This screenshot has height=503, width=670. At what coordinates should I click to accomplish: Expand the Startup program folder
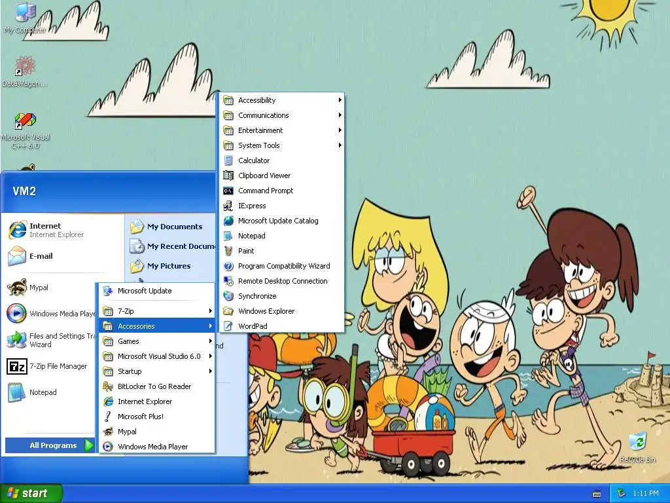coord(157,371)
